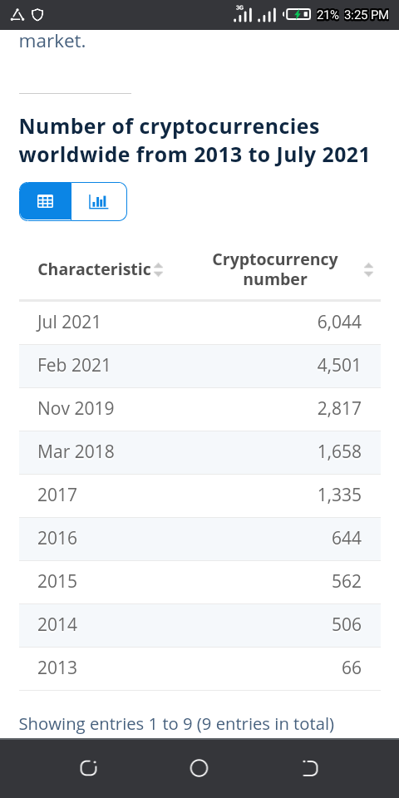Tap the triangle notification icon
The height and width of the screenshot is (798, 399).
pyautogui.click(x=17, y=15)
